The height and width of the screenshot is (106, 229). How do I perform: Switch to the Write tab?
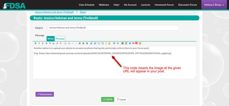pyautogui.click(x=50, y=39)
